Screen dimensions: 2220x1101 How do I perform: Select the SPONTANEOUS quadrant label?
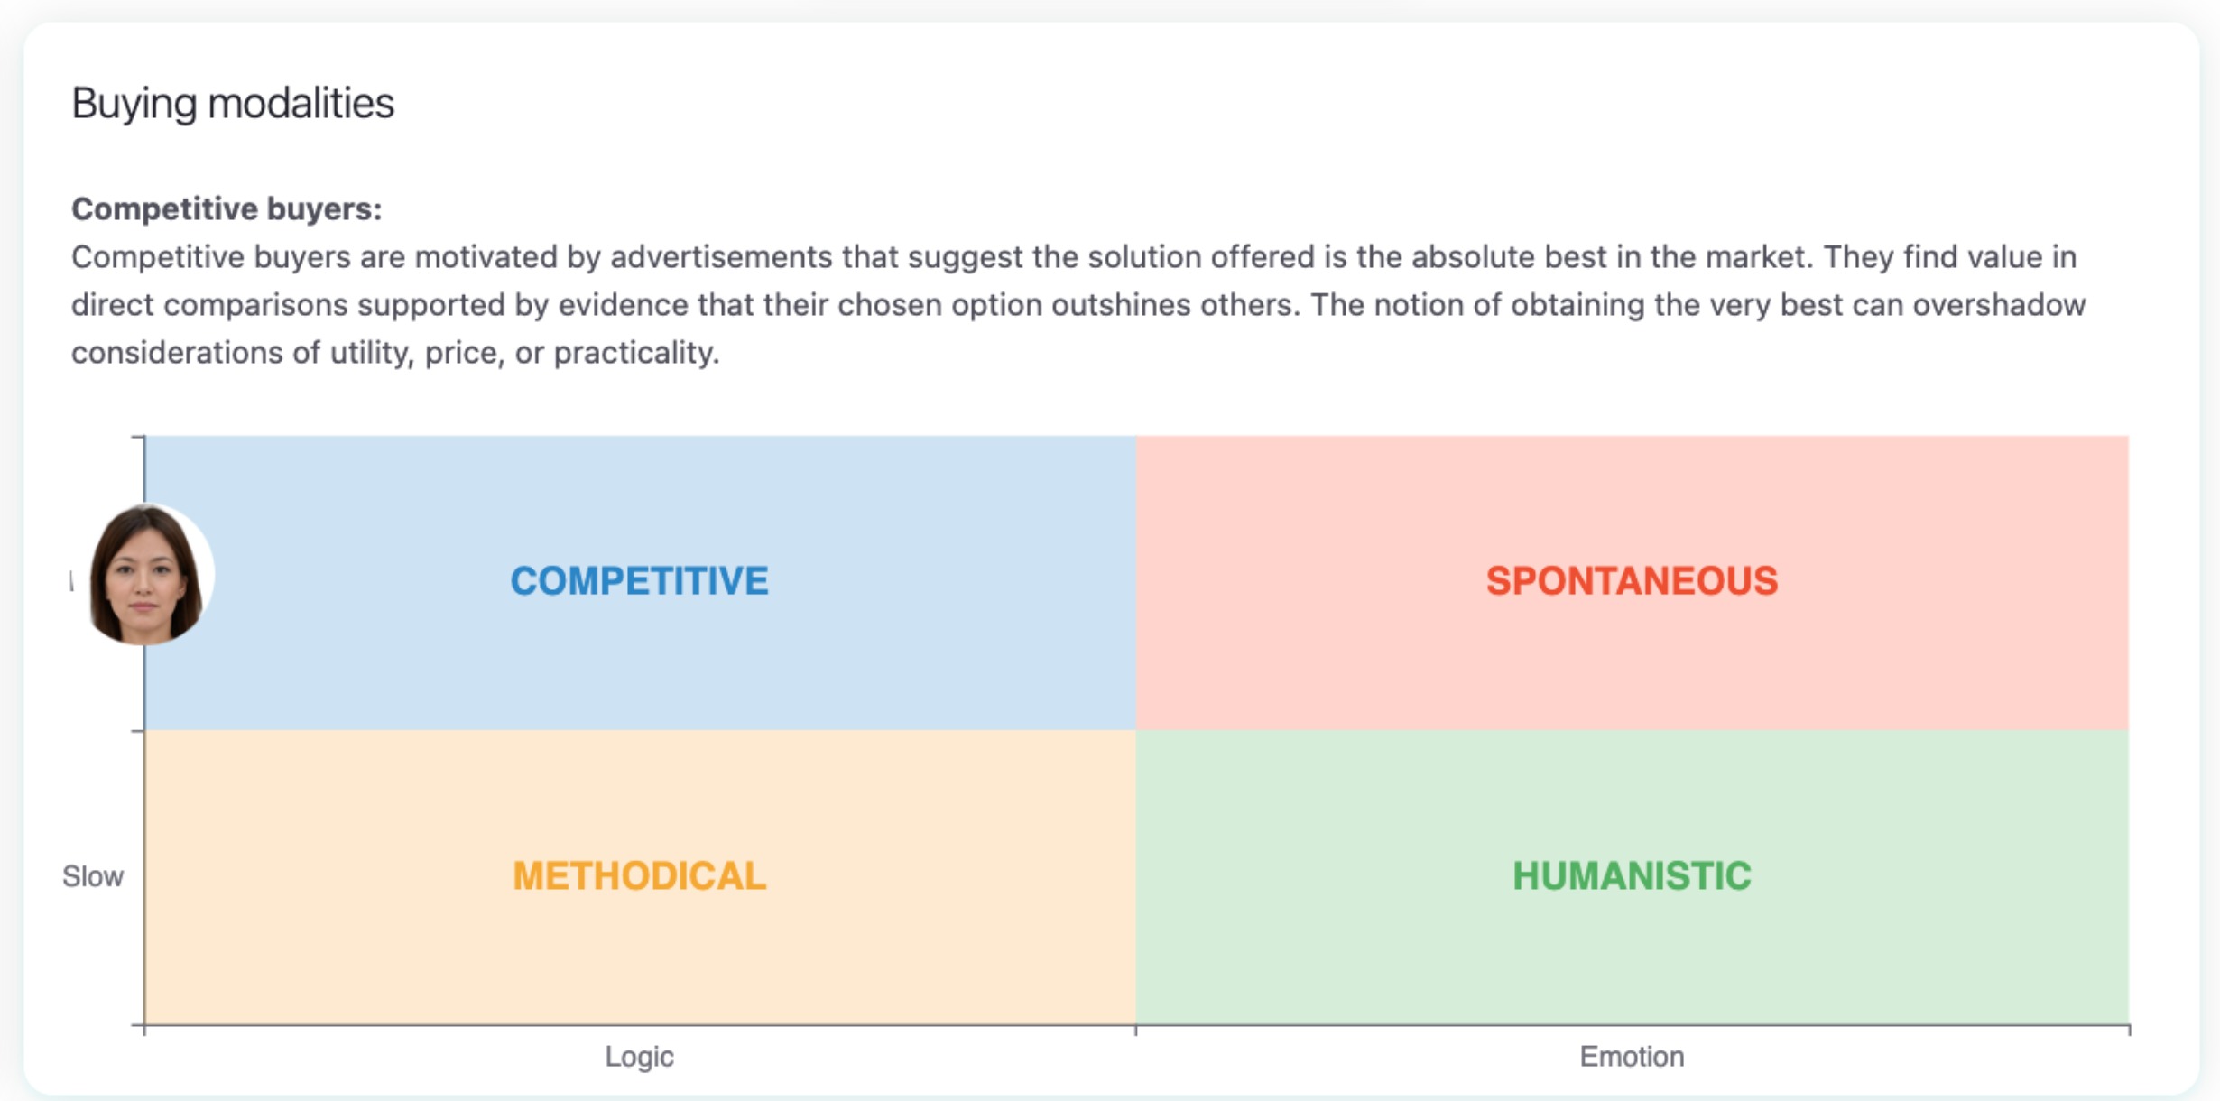[x=1632, y=581]
